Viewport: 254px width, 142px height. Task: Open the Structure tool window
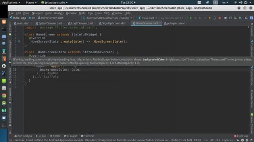coord(10,75)
